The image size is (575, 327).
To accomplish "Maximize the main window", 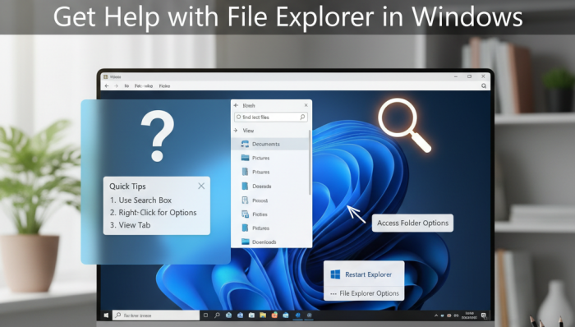I will [469, 76].
